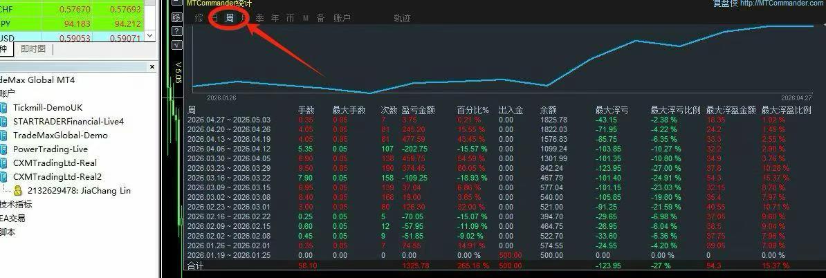This screenshot has height=278, width=826.
Task: Select account 2132629478: JiaChang Lin
Action: click(x=79, y=191)
